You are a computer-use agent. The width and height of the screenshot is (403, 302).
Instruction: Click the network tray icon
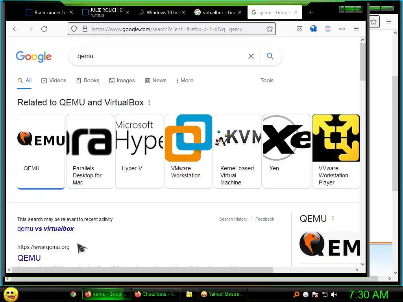pos(325,295)
